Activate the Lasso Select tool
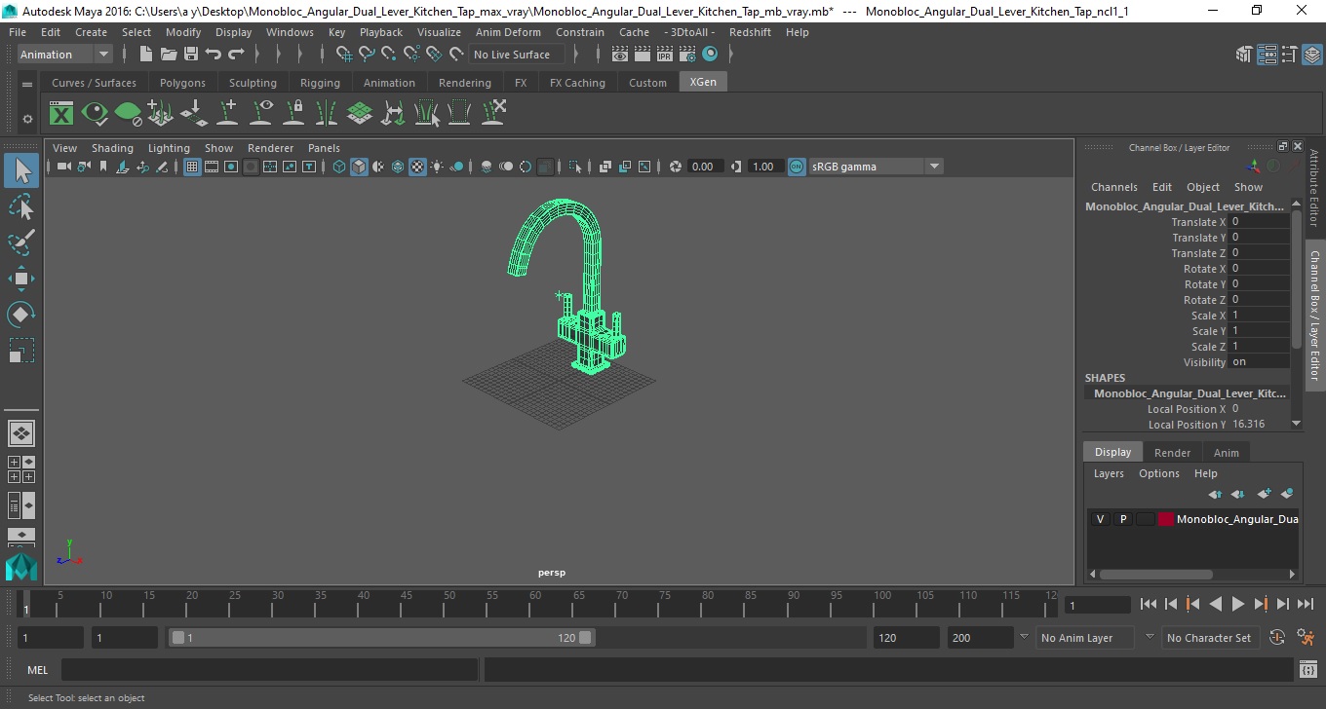This screenshot has height=709, width=1326. [21, 206]
